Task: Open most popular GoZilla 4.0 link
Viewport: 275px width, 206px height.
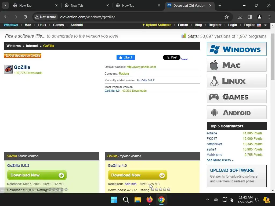Action: pyautogui.click(x=112, y=91)
